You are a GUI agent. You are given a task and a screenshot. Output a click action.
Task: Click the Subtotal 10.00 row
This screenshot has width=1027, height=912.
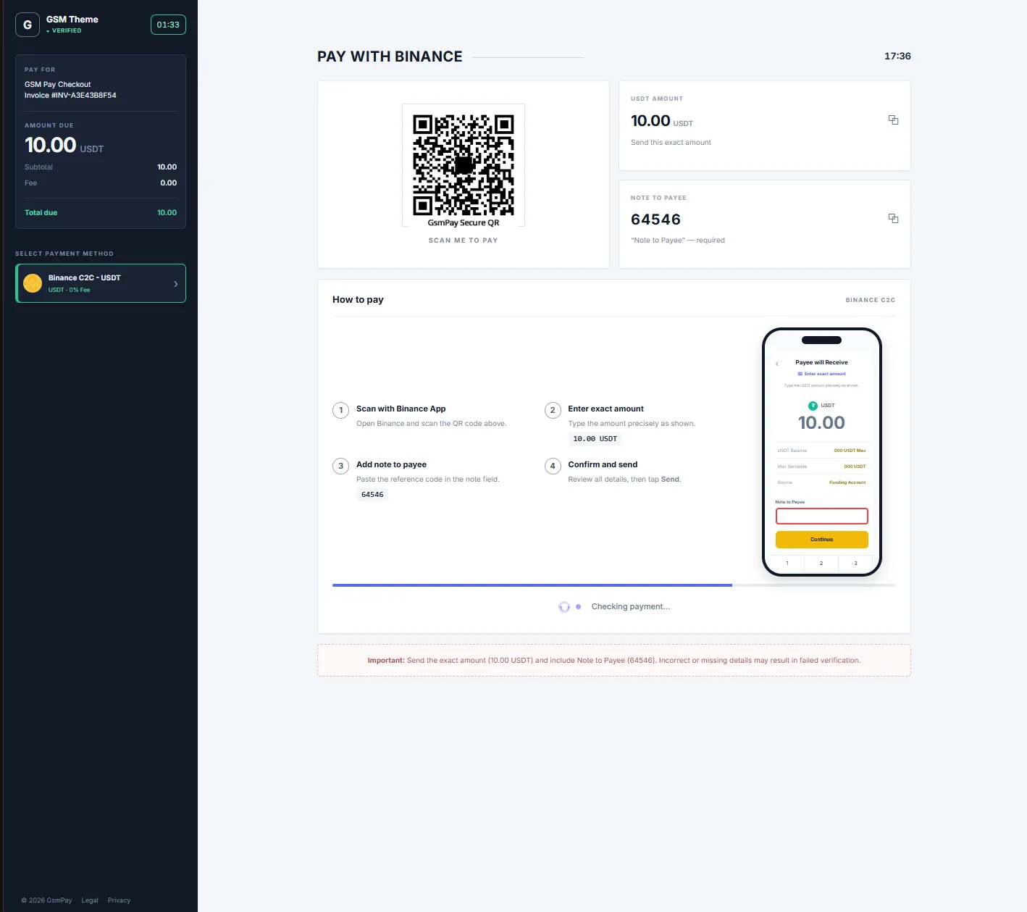pyautogui.click(x=101, y=167)
